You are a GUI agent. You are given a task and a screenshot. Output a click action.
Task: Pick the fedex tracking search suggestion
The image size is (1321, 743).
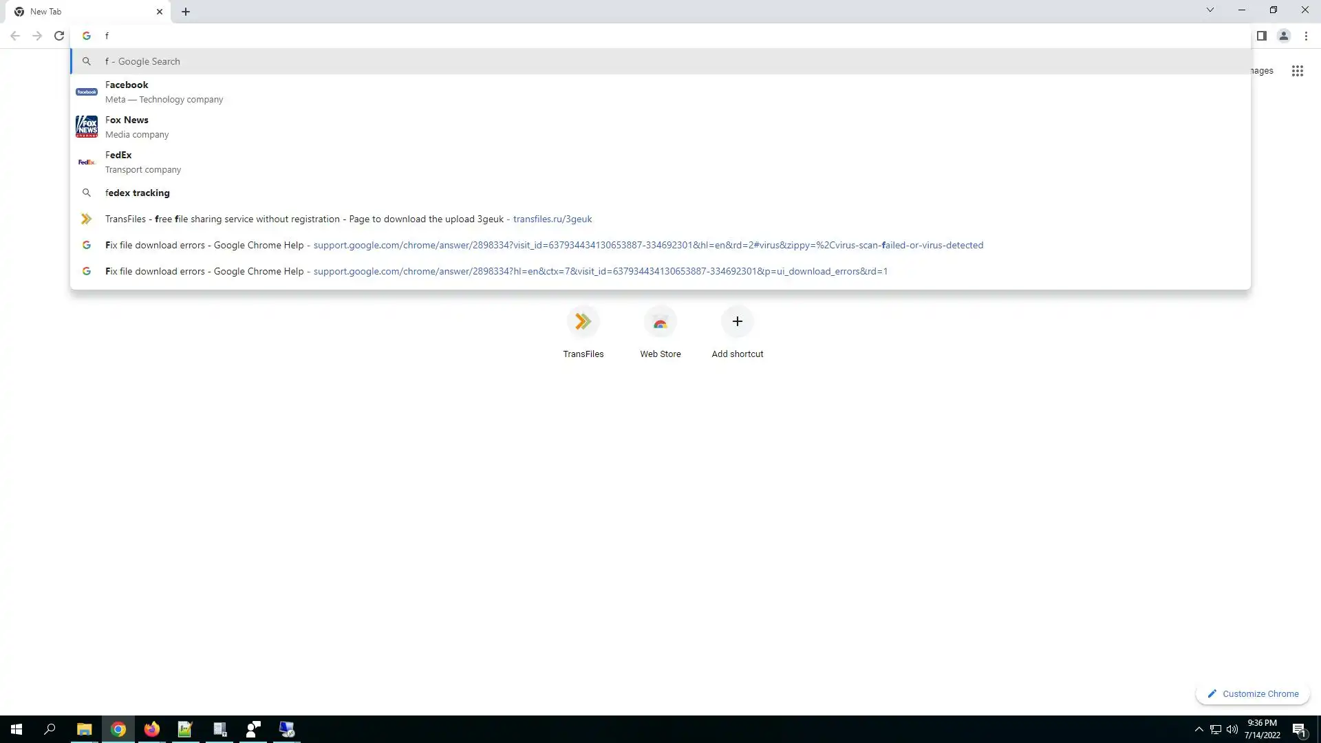coord(138,193)
